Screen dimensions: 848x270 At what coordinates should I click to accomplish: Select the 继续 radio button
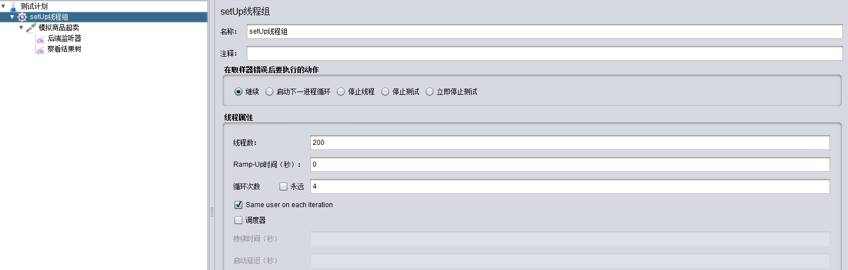(238, 91)
